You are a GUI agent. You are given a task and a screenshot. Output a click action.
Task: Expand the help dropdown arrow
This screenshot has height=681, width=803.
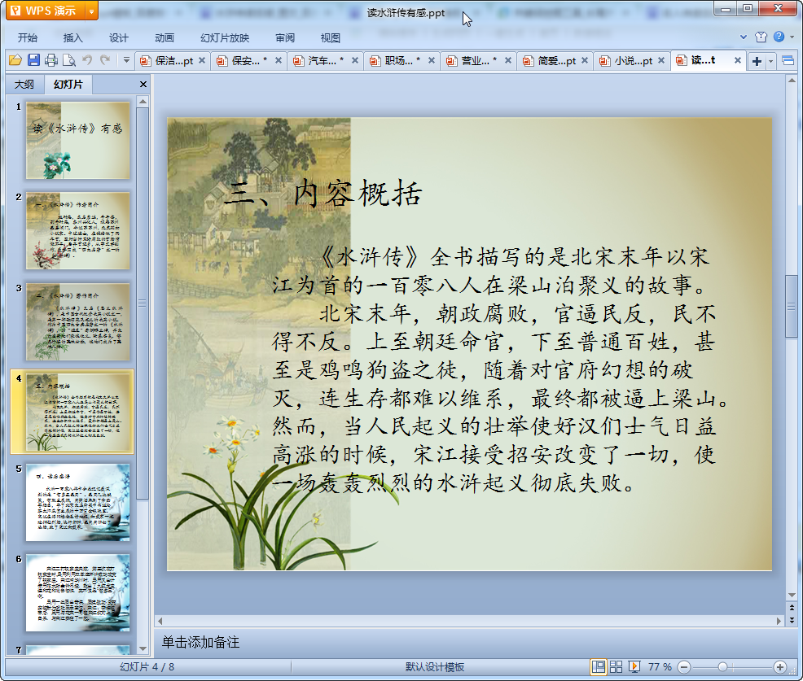click(792, 37)
